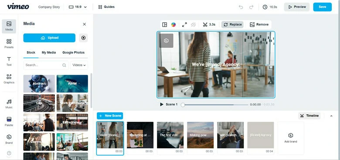Select the "with powerh..." scene thumbnail

231,138
